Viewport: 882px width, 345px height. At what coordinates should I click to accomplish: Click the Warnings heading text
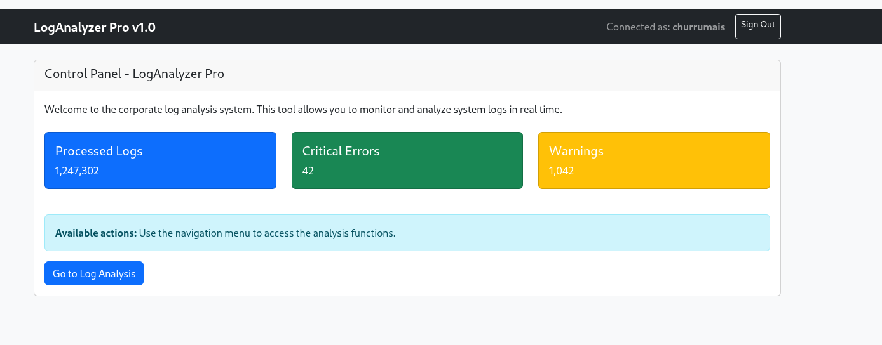576,151
